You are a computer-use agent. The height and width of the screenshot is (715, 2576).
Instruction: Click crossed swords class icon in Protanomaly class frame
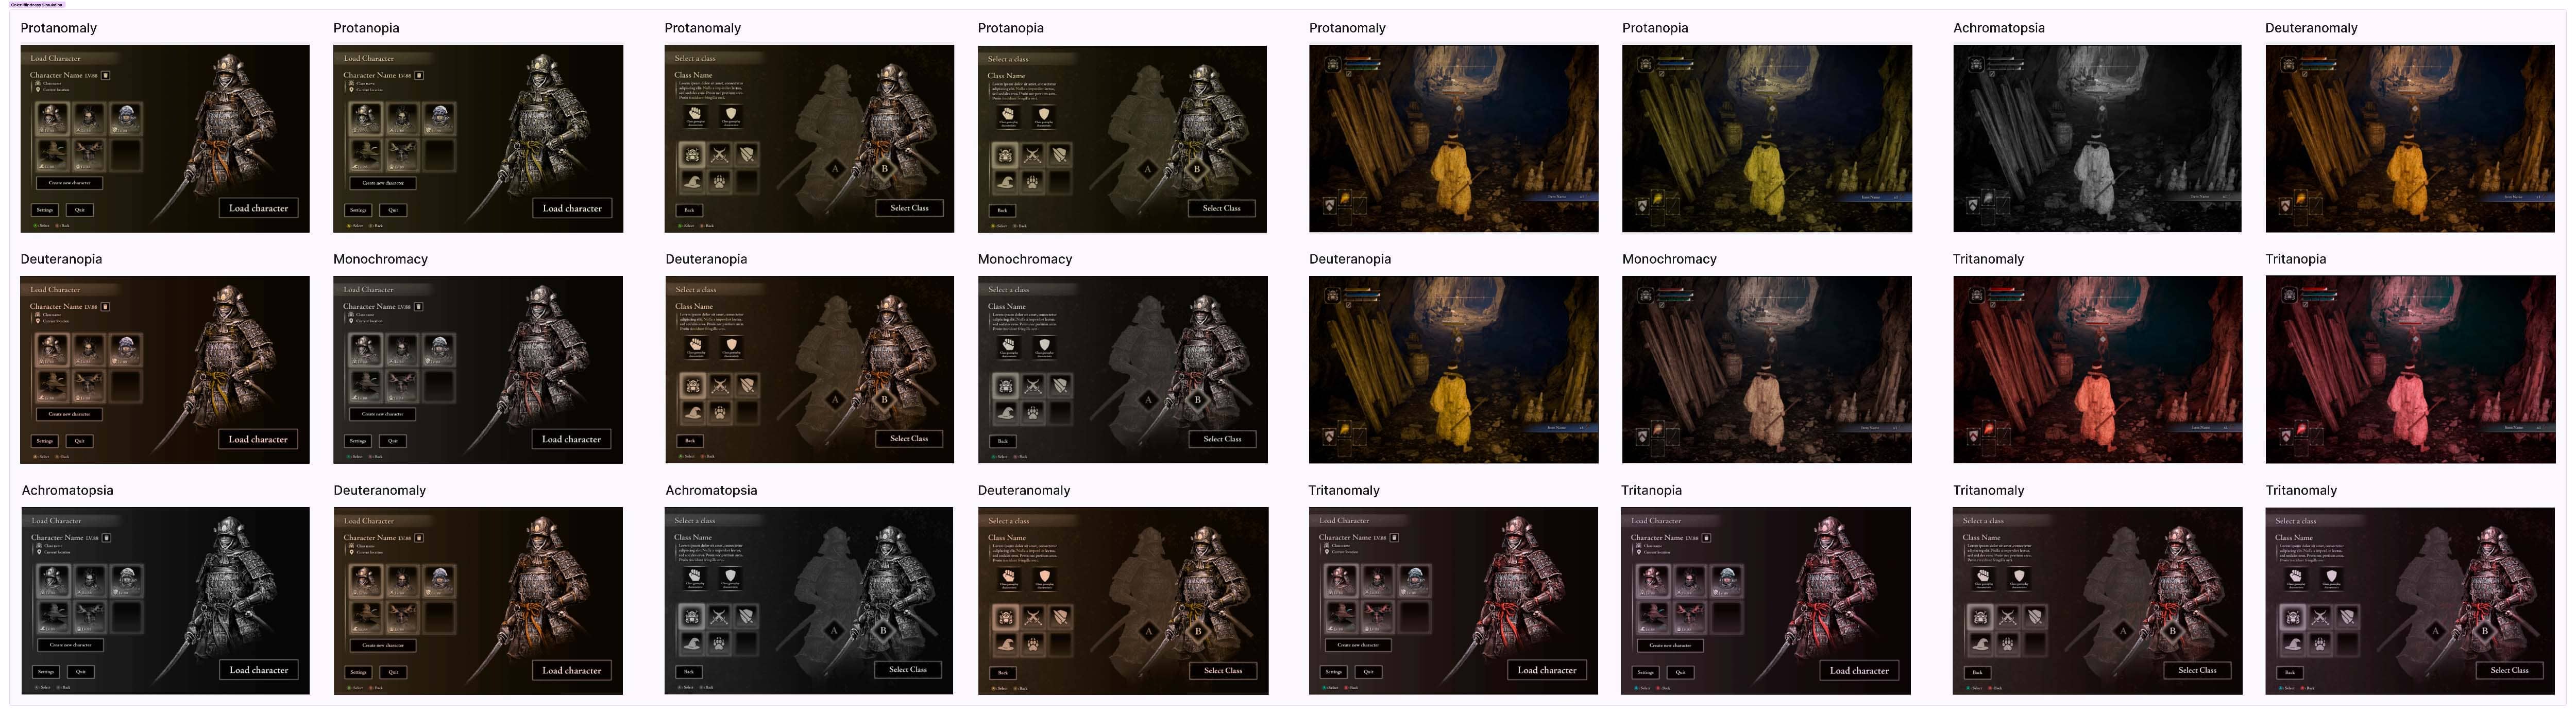719,154
